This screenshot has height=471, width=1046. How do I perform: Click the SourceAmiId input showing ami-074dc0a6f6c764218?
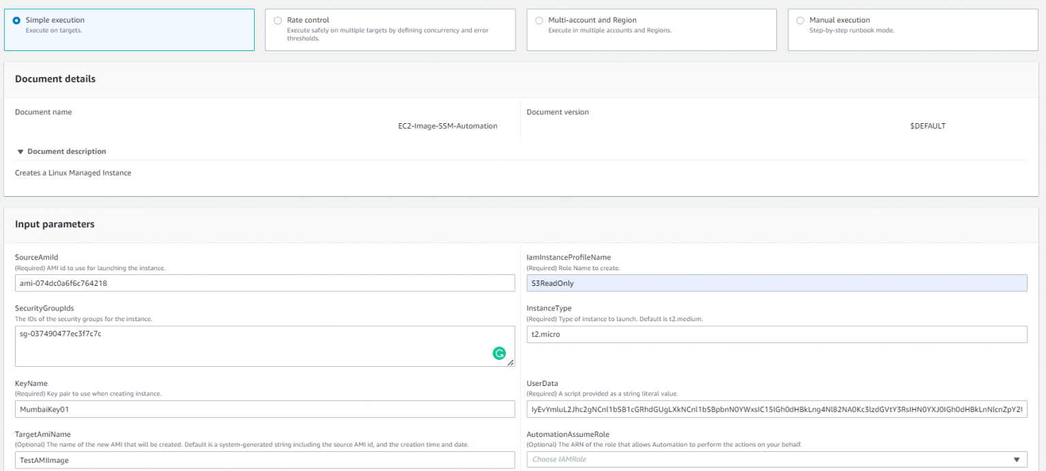(x=264, y=283)
